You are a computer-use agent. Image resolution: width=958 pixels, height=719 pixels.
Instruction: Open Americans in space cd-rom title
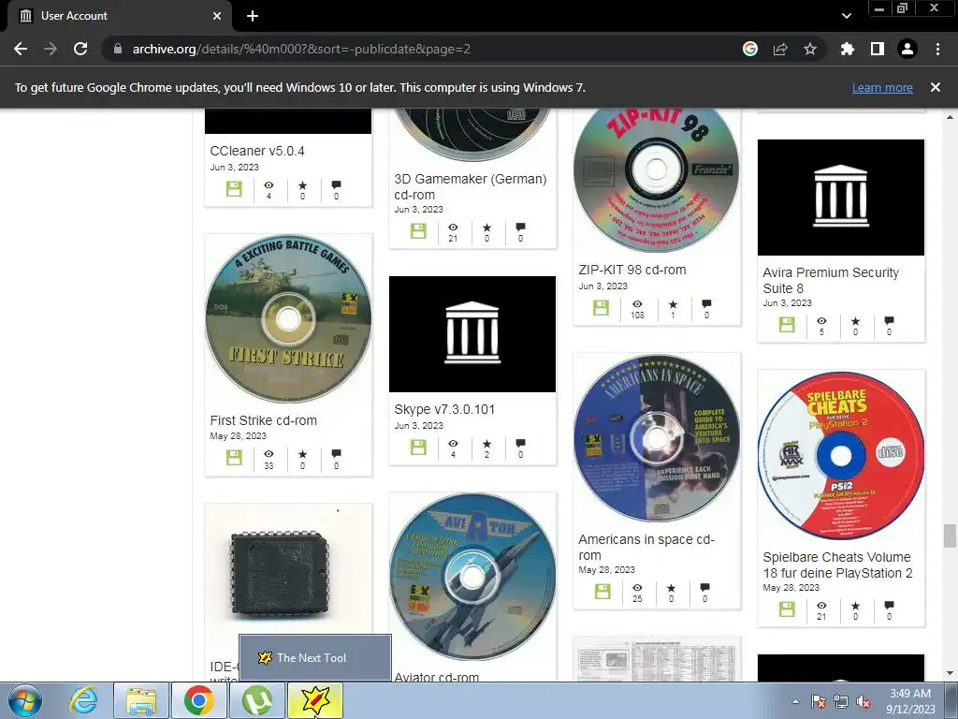pyautogui.click(x=646, y=547)
